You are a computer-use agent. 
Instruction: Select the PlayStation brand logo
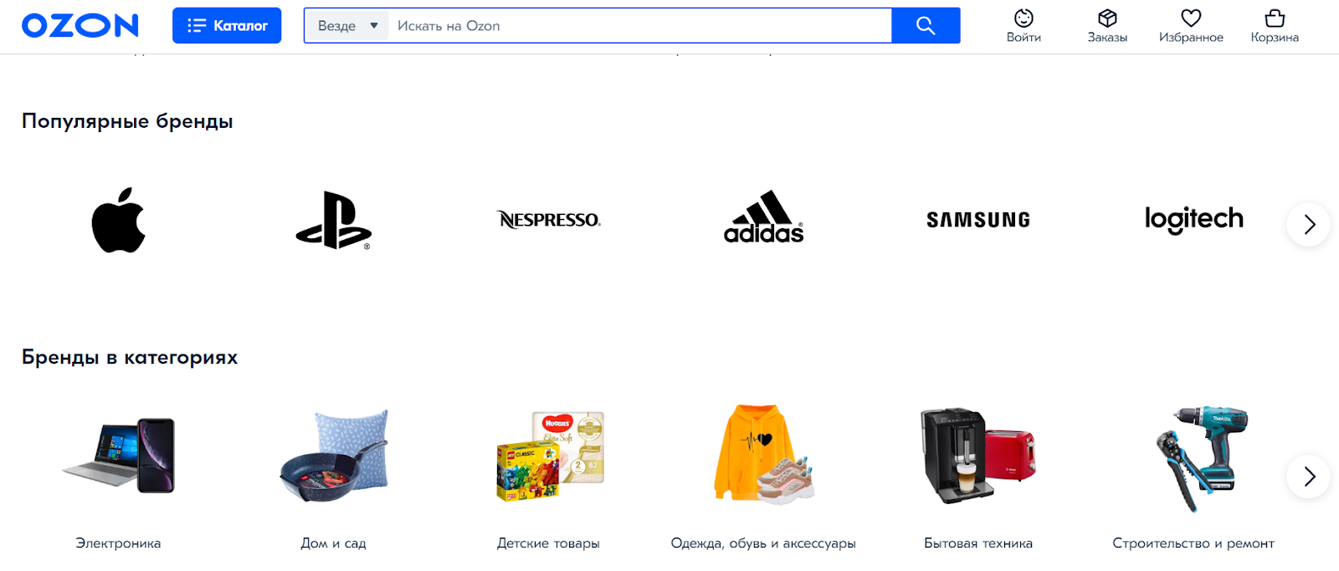(333, 221)
